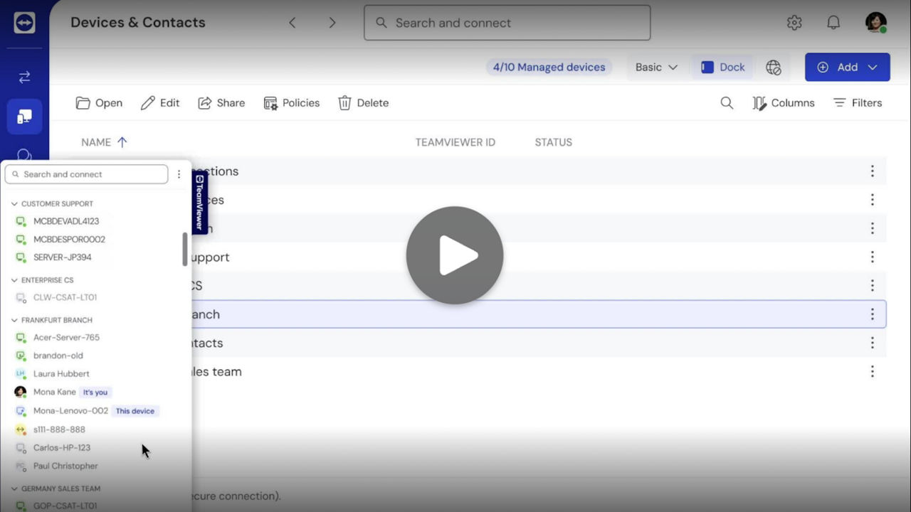Open more options for the 'les team' row
Image resolution: width=911 pixels, height=512 pixels.
[x=872, y=372]
